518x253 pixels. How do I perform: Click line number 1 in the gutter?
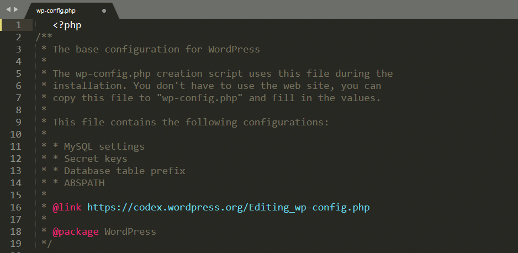pos(19,25)
